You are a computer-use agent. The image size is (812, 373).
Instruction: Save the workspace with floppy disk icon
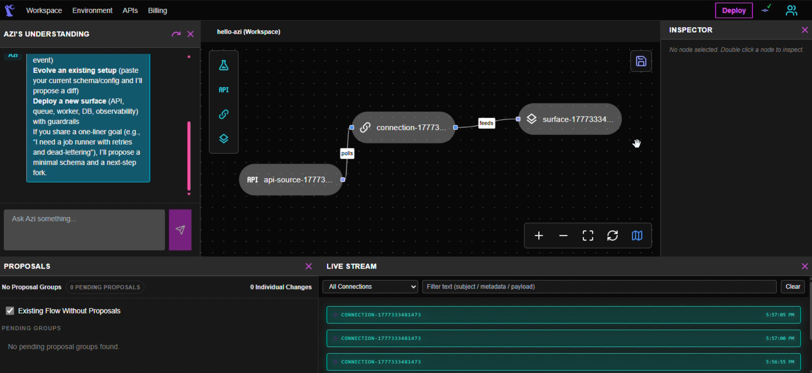[x=641, y=61]
